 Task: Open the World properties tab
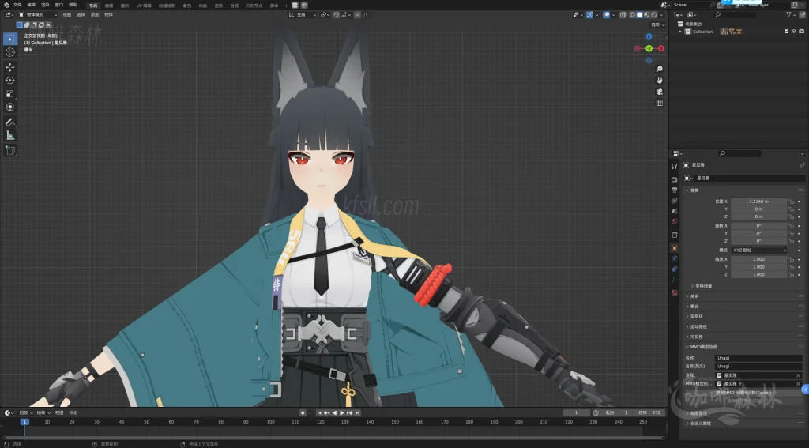coord(675,222)
